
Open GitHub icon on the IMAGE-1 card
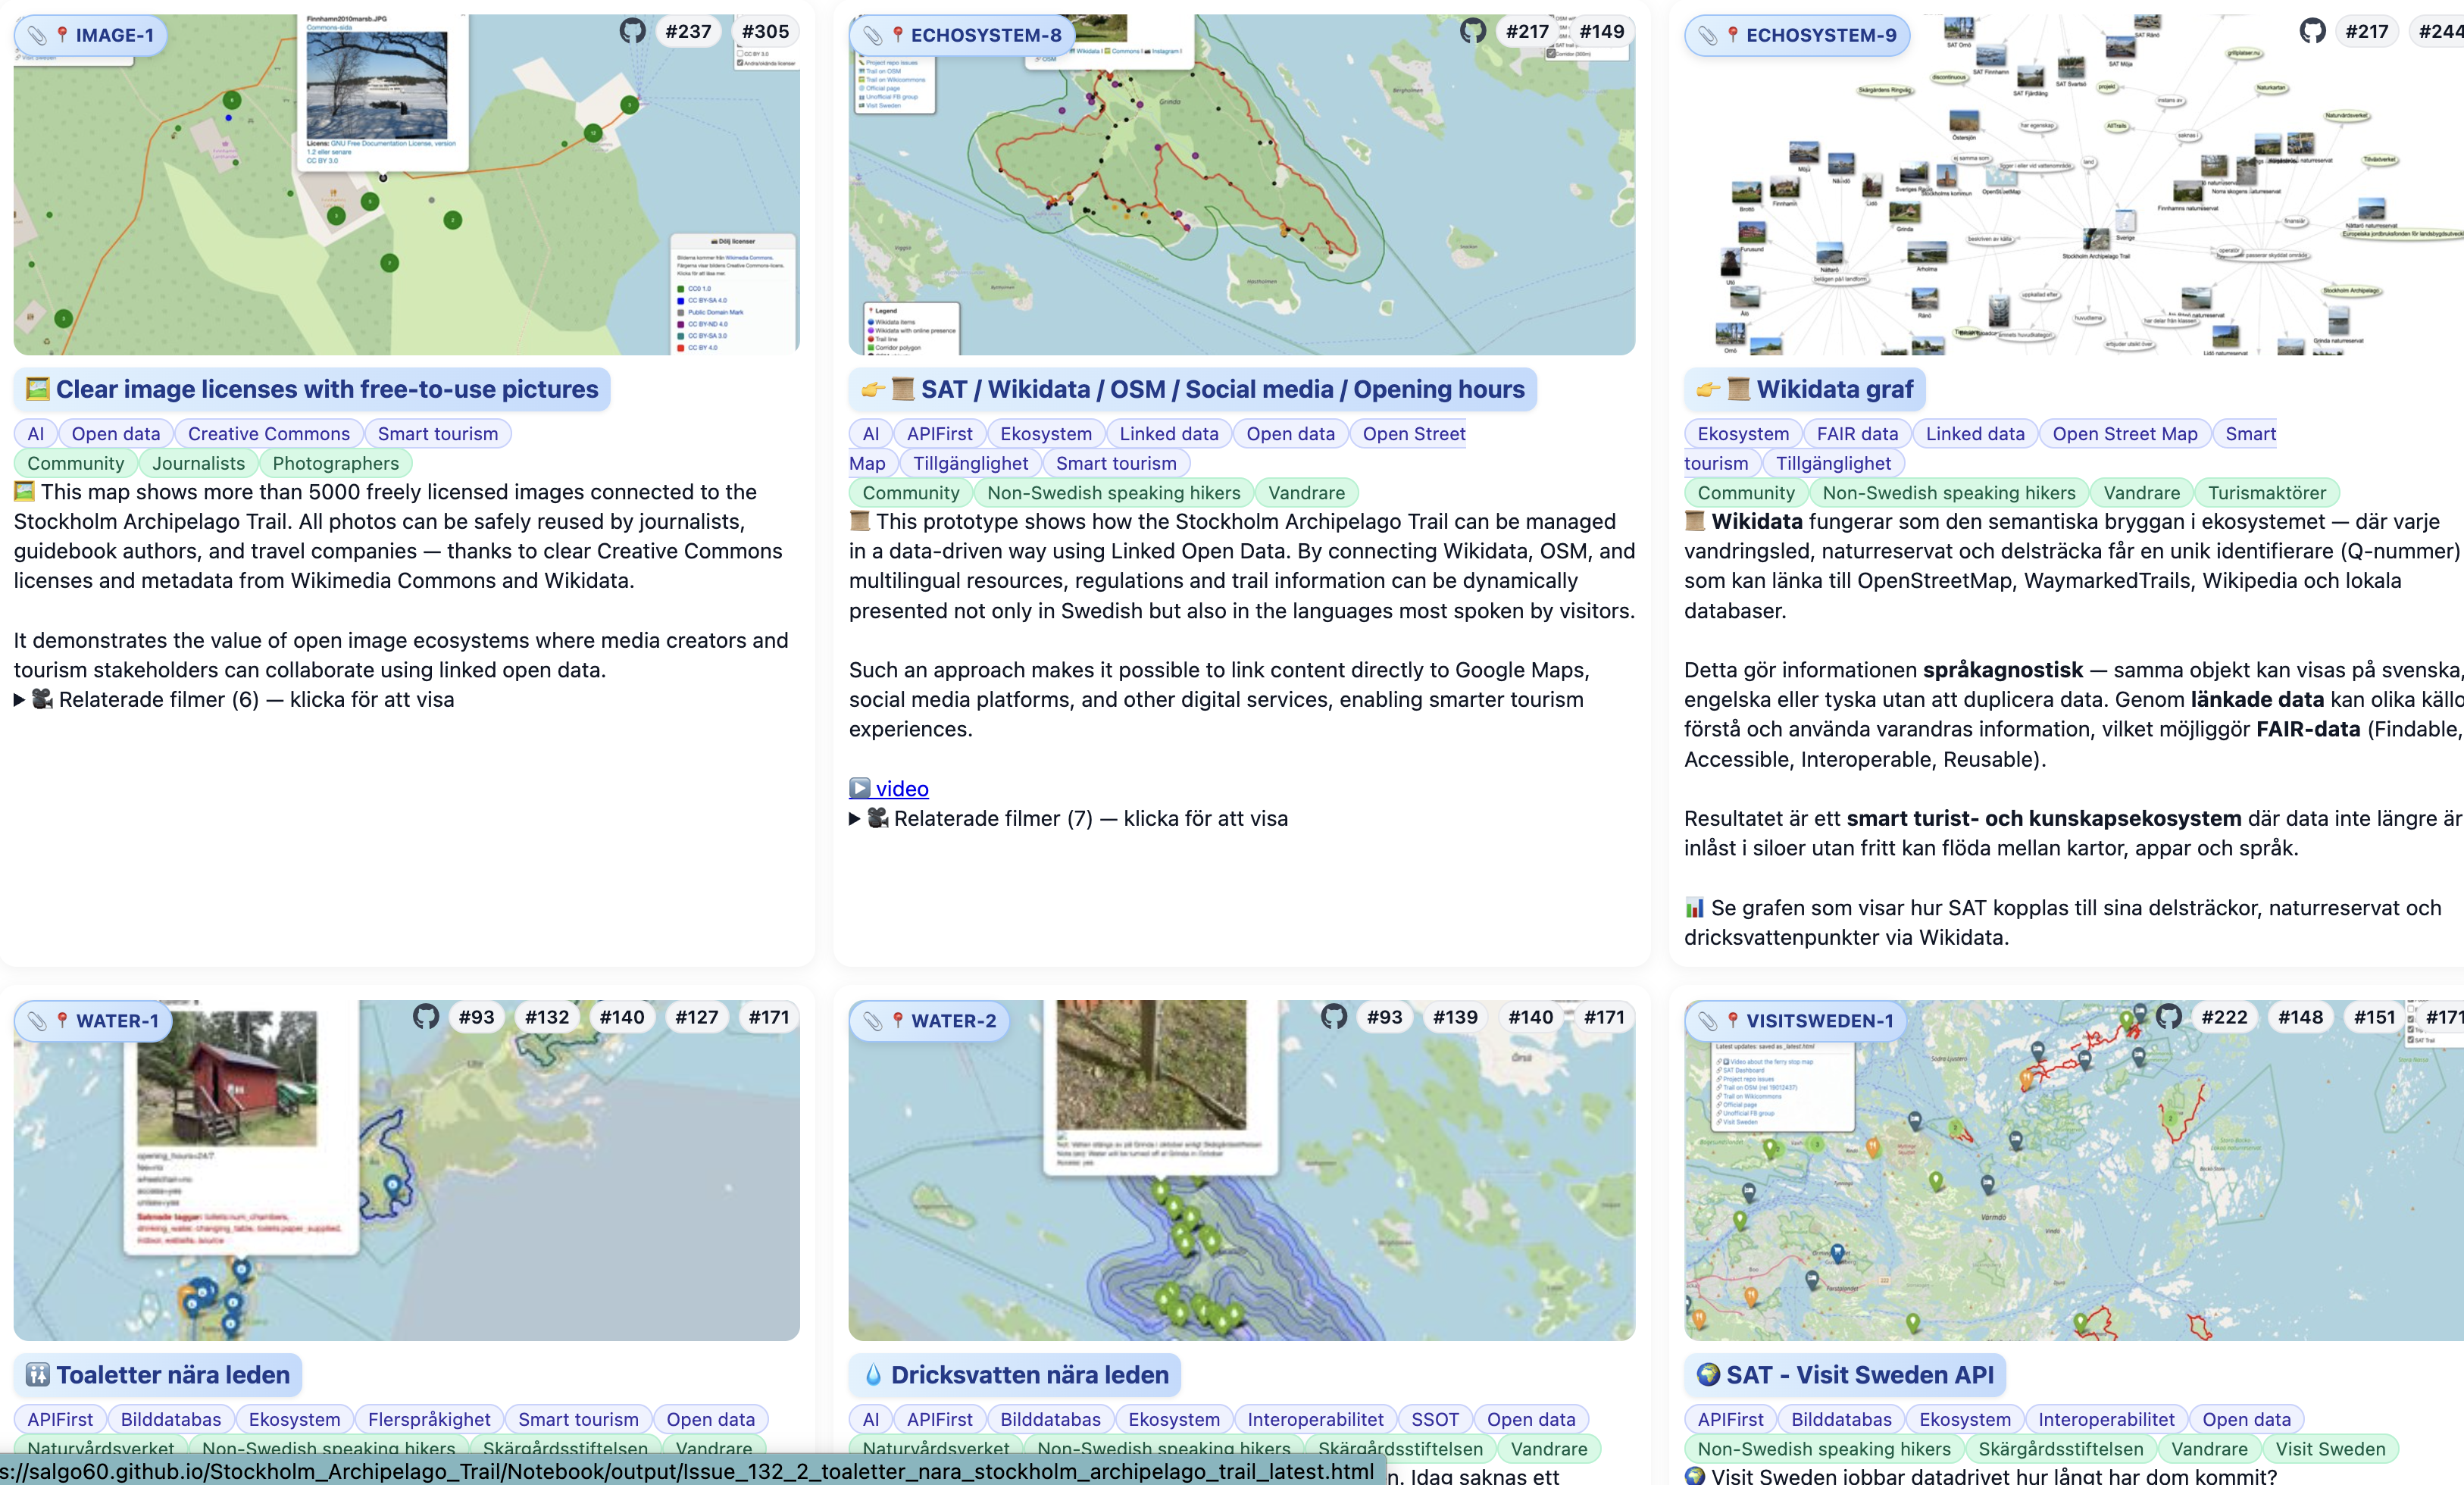[x=632, y=32]
